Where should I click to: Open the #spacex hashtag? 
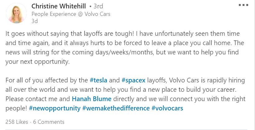click(x=133, y=81)
